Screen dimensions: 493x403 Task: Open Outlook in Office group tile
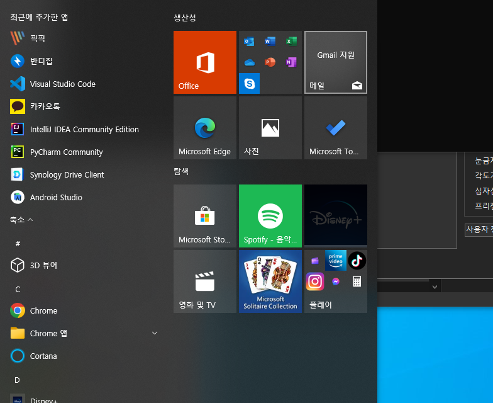(x=249, y=42)
